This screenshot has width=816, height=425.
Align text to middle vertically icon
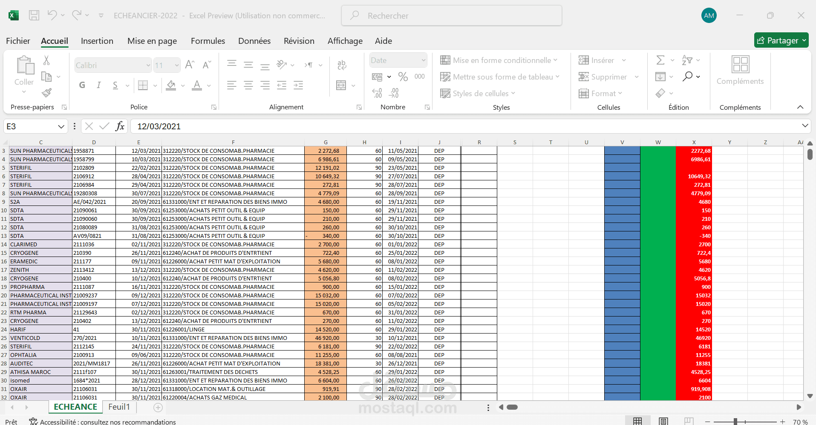(x=248, y=65)
